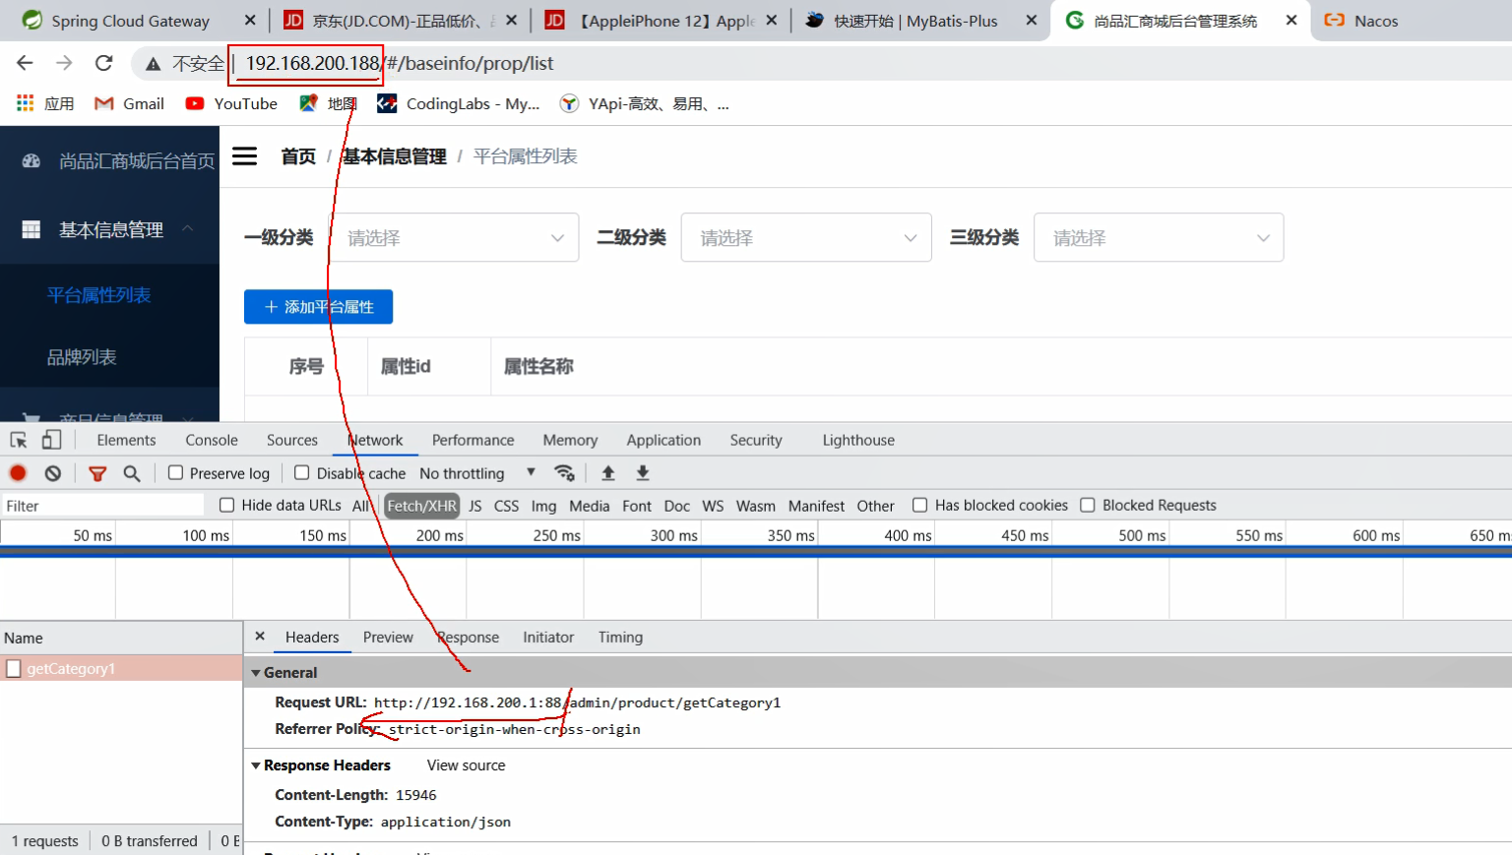This screenshot has height=855, width=1512.
Task: Switch to the Nacos browser tab
Action: pos(1376,21)
